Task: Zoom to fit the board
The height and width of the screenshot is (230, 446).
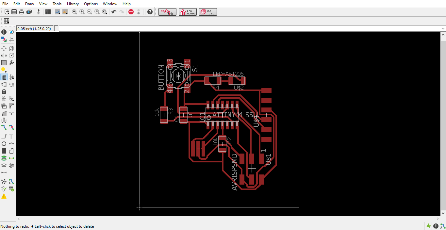Action: tap(74, 12)
